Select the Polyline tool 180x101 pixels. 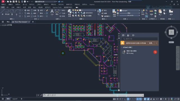tap(7, 12)
